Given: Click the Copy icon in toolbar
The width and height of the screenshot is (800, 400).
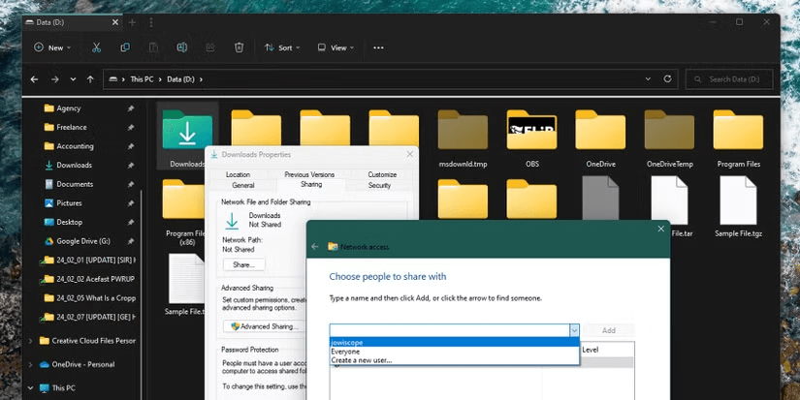Looking at the screenshot, I should pos(125,47).
